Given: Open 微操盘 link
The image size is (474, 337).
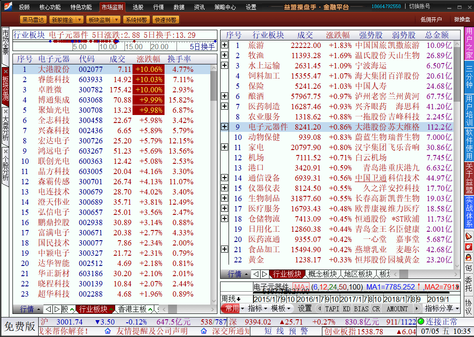Looking at the screenshot, I should pos(462,20).
